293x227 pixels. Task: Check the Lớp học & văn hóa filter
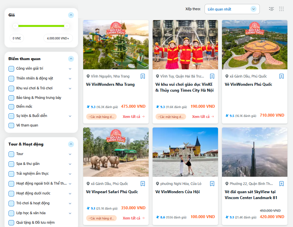[x=11, y=213]
